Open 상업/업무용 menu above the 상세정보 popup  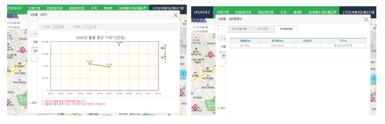(x=266, y=12)
